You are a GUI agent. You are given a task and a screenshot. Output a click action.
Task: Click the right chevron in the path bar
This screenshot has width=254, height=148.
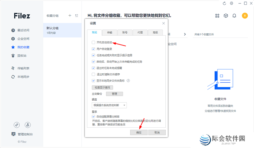185,34
